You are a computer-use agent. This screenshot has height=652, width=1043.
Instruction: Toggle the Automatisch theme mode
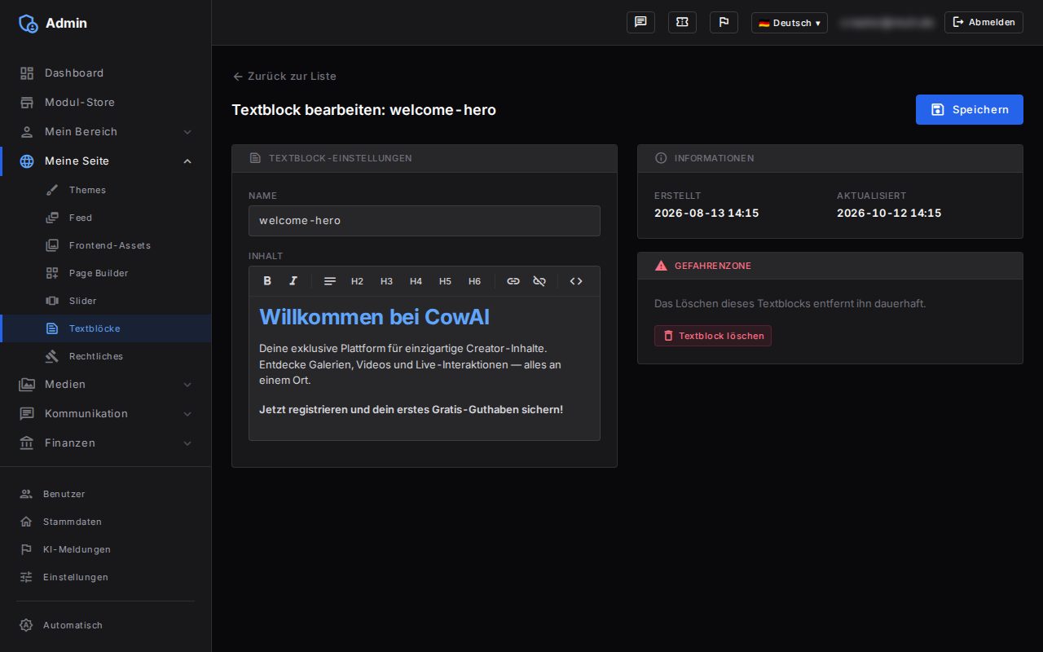tap(106, 625)
